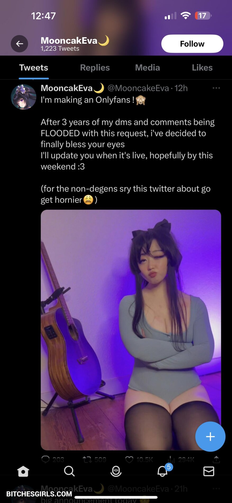Open the Home tab icon

point(23,471)
